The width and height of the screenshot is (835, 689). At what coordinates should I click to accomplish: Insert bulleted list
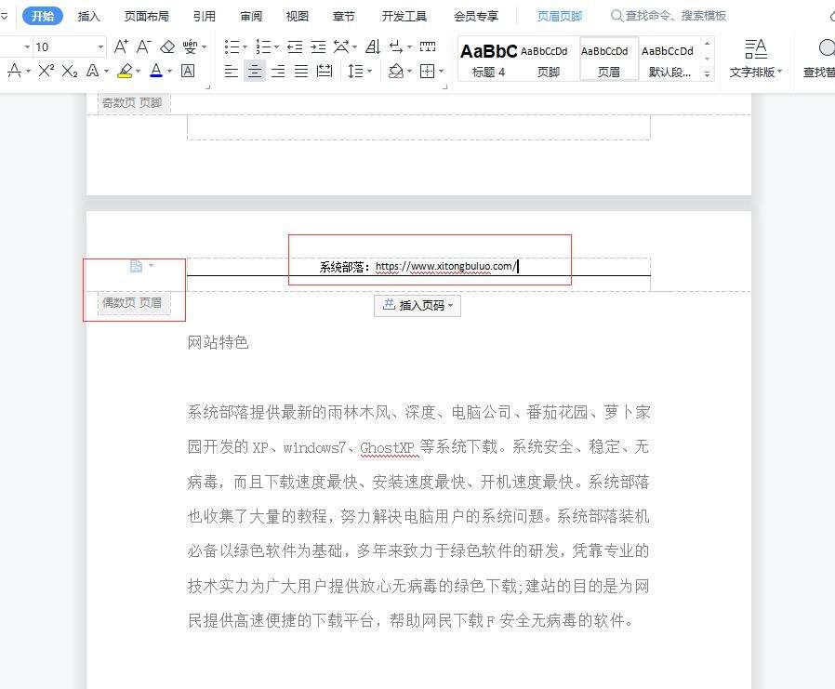pos(232,46)
